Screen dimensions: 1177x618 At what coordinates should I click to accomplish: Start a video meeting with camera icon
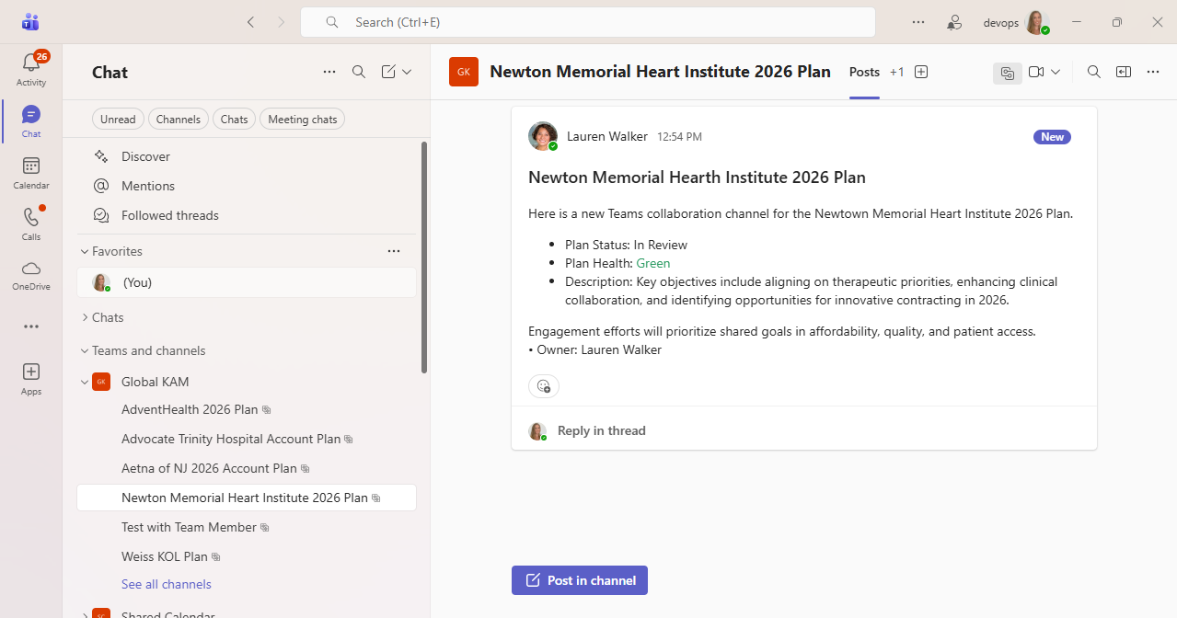click(1036, 72)
